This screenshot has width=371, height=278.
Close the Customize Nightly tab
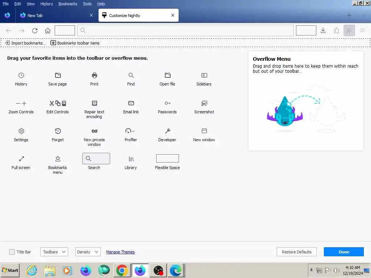point(173,15)
